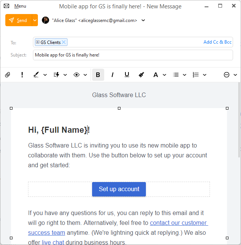
Task: Click the Set up account button
Action: (x=119, y=189)
